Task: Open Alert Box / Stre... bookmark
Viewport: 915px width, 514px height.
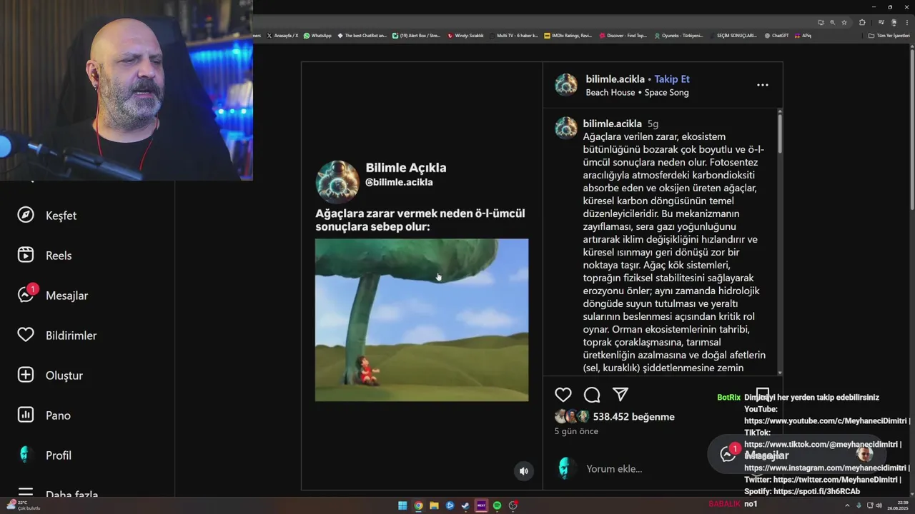Action: (x=416, y=35)
